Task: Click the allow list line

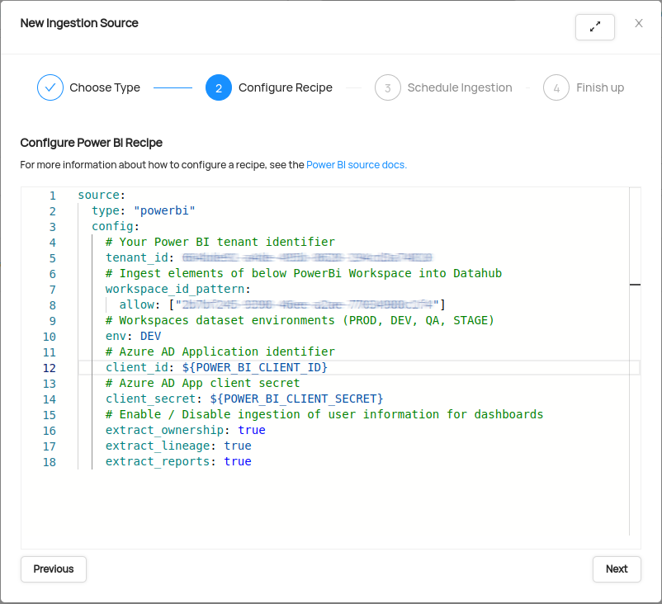Action: click(282, 304)
